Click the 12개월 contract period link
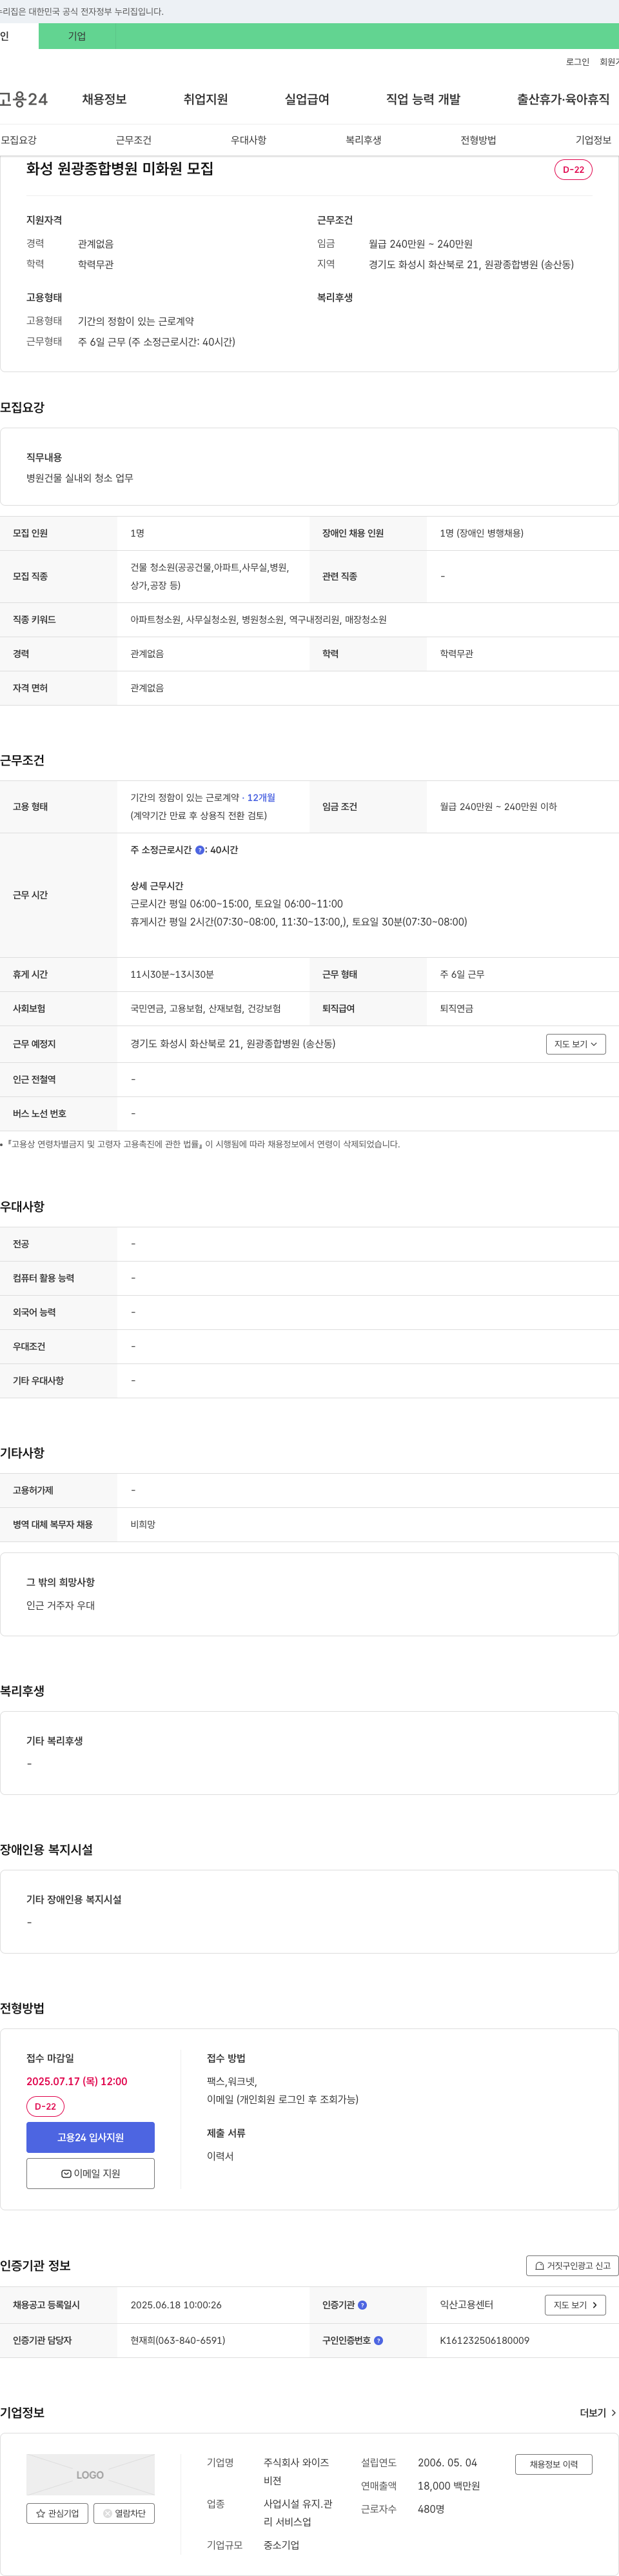The image size is (619, 2576). tap(261, 798)
